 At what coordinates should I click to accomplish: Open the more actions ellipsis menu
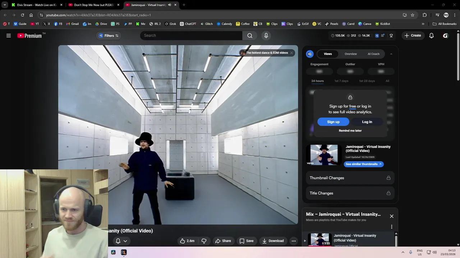coord(294,241)
